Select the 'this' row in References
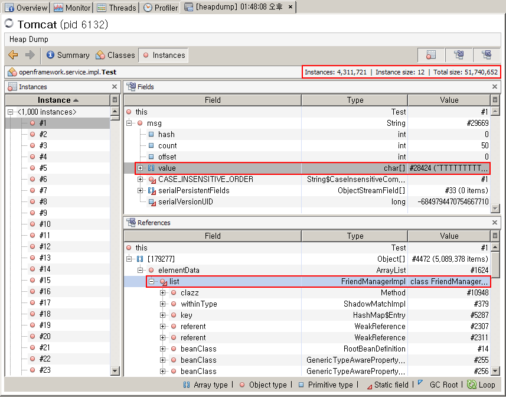 (307, 248)
